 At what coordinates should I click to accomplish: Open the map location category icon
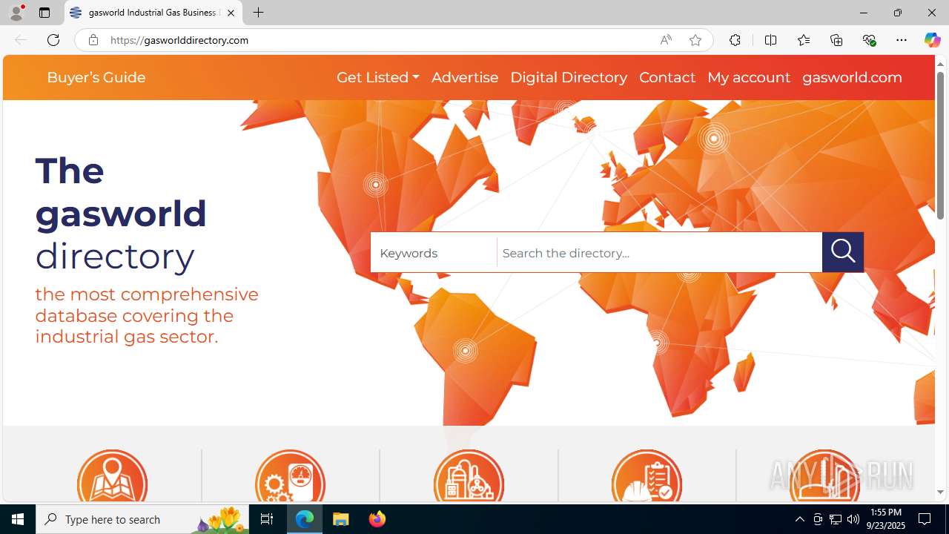pos(113,476)
